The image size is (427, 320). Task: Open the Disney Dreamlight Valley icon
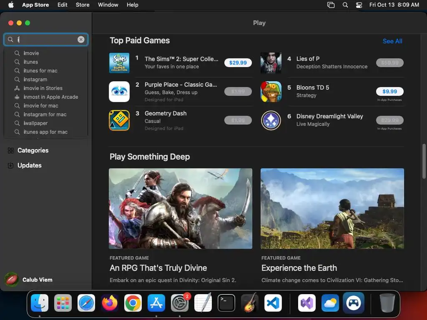click(x=271, y=120)
